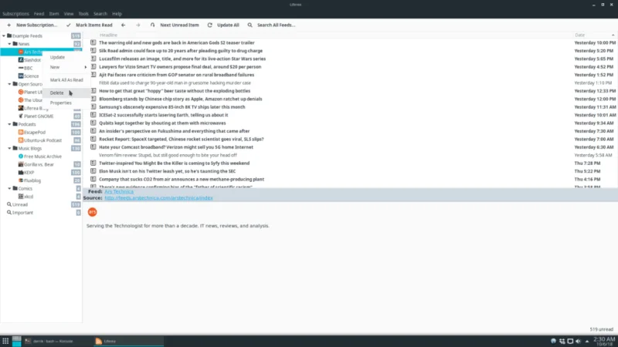The height and width of the screenshot is (347, 618).
Task: Open the Venom film review headline
Action: point(168,155)
